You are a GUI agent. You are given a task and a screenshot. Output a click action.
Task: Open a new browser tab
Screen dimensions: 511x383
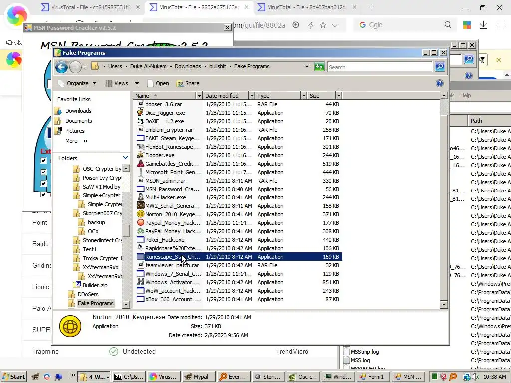[x=372, y=7]
